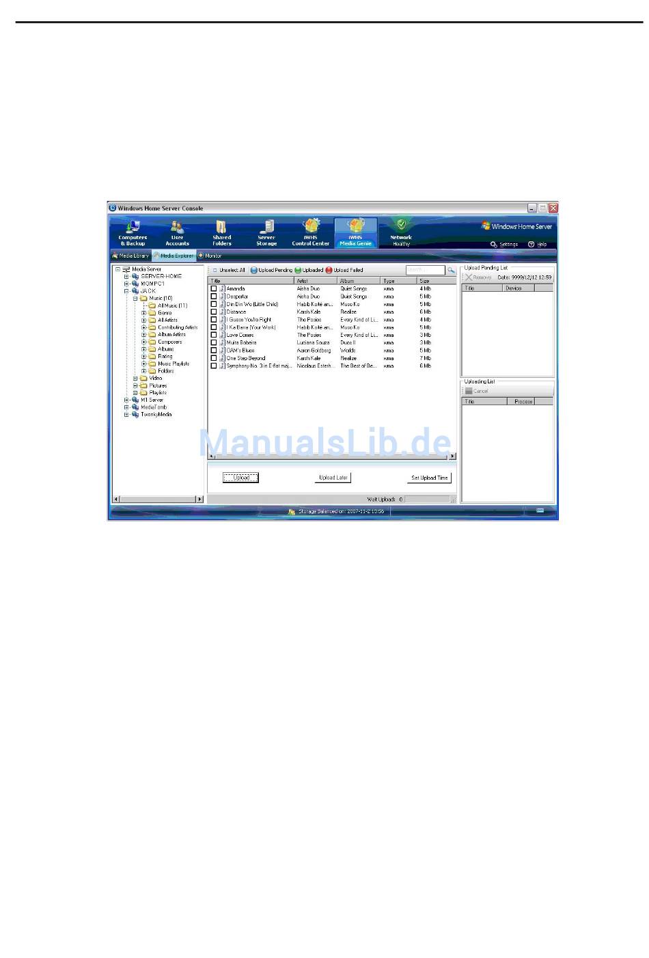Click the Upload Pending blue icon
The image size is (649, 958).
pyautogui.click(x=254, y=270)
